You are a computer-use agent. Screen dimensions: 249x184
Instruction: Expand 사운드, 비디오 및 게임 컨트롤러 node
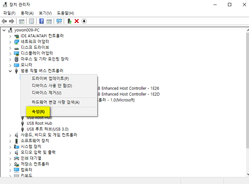[10, 135]
